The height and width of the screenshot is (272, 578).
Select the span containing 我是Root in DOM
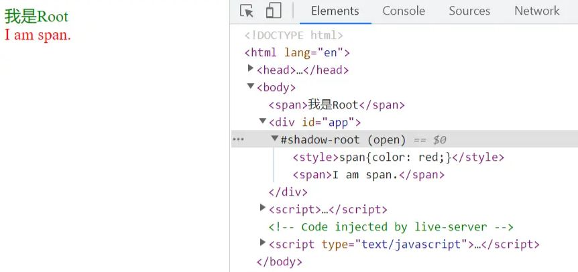coord(336,105)
